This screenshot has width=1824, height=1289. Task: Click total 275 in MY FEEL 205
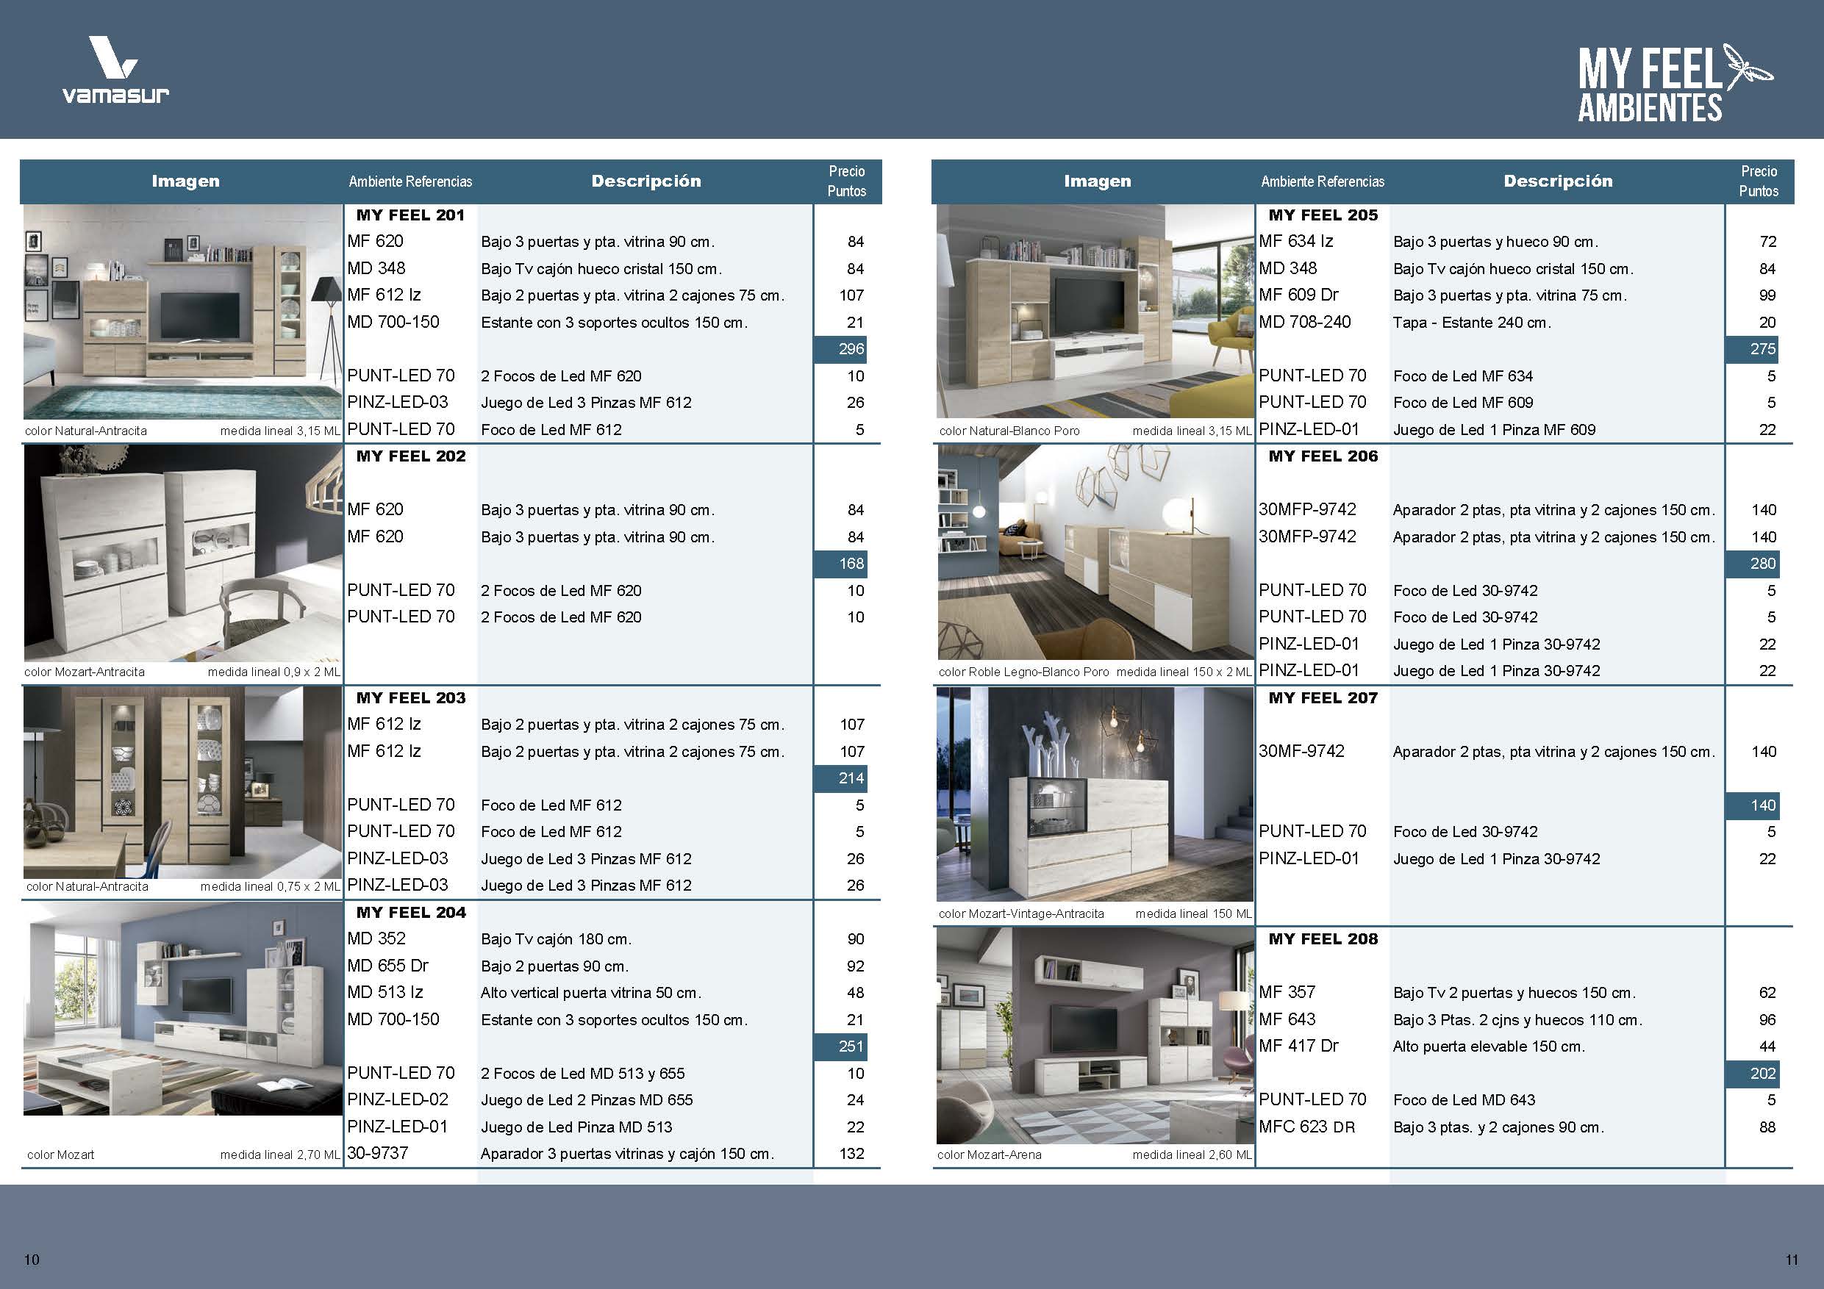tap(1753, 350)
